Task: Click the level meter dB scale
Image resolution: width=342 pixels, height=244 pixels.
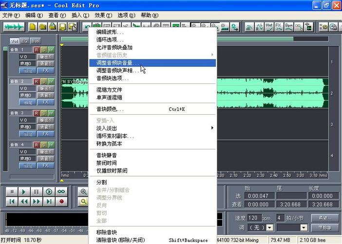Action: [x=45, y=230]
